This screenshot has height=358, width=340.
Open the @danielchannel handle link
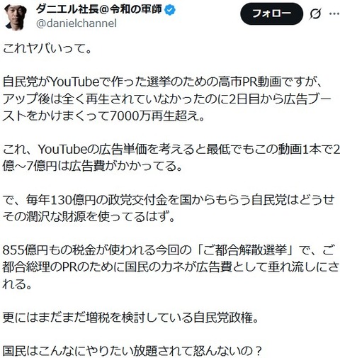click(x=76, y=23)
